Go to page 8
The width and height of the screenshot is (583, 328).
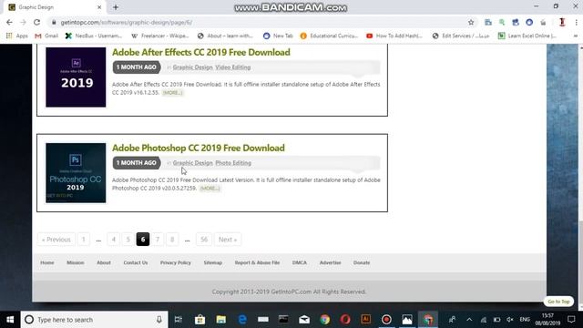point(172,240)
